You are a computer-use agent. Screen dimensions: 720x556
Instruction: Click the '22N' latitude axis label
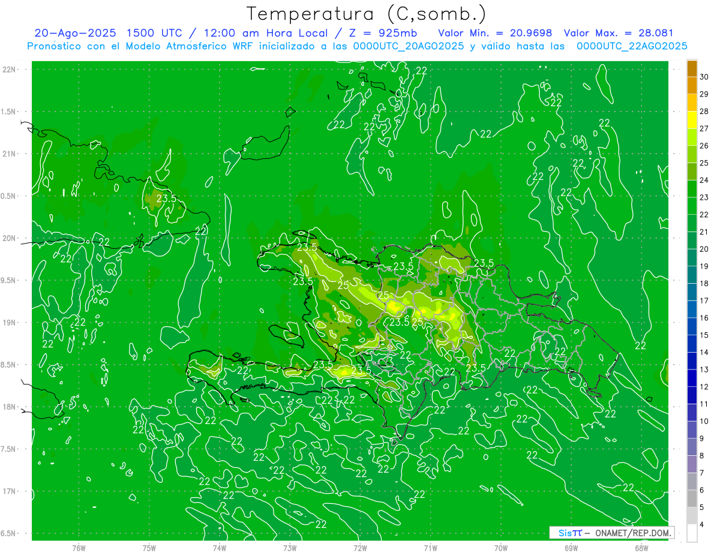[x=9, y=69]
